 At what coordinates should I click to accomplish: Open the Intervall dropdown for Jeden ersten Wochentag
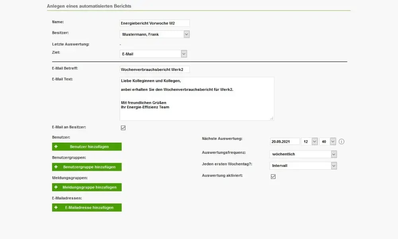click(x=334, y=165)
